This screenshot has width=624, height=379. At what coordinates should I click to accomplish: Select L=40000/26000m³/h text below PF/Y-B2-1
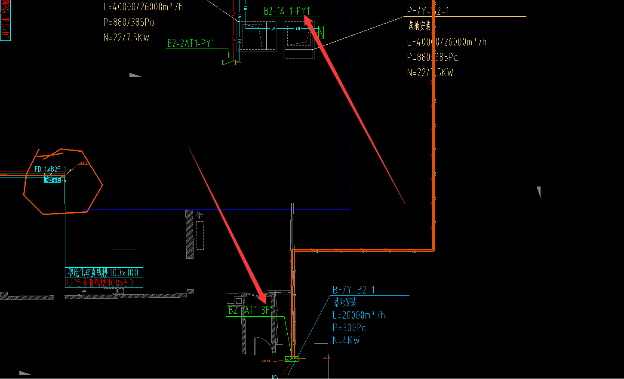[x=447, y=42]
